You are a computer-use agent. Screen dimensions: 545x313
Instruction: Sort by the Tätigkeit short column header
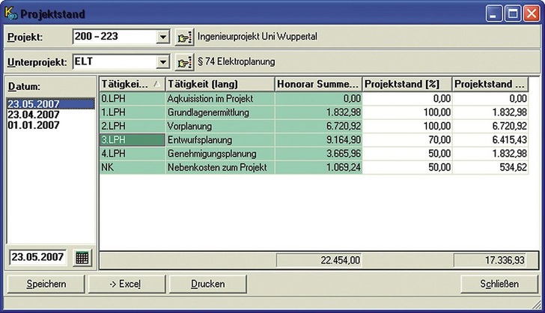(132, 84)
